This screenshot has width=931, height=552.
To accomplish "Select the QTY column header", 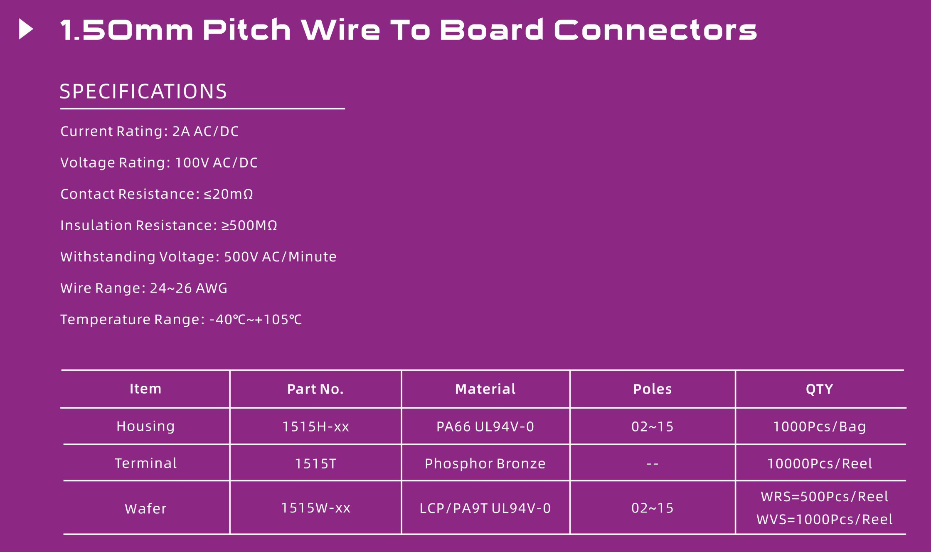I will click(820, 389).
